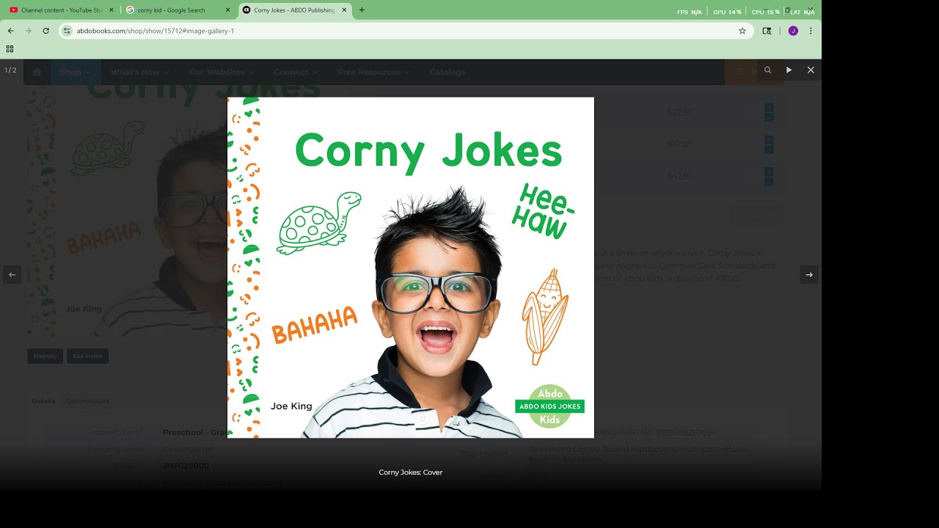Click the 'GPU 14%' overlay readout

727,12
